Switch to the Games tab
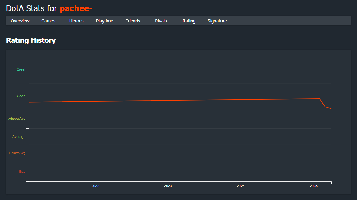357x200 pixels. pyautogui.click(x=48, y=21)
